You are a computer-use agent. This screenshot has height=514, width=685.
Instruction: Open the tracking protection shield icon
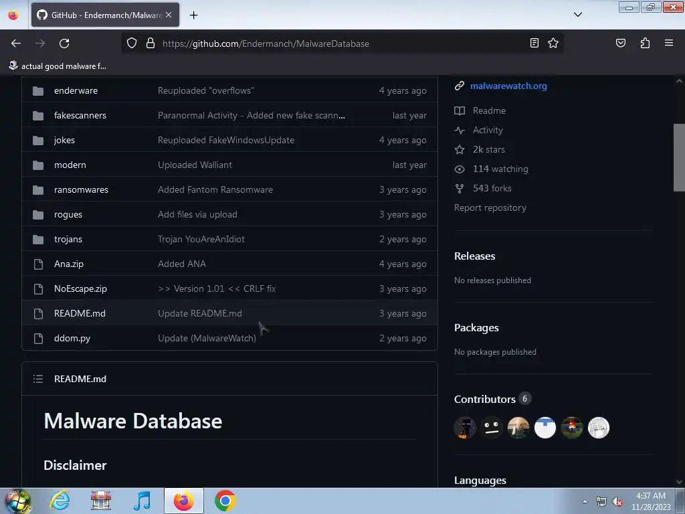(132, 44)
